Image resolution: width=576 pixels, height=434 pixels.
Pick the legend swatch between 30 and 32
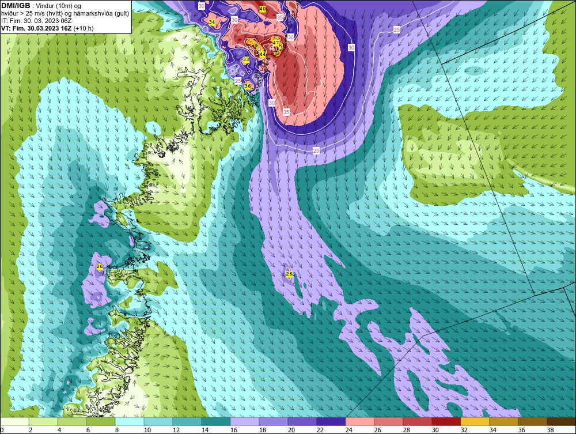coord(446,421)
